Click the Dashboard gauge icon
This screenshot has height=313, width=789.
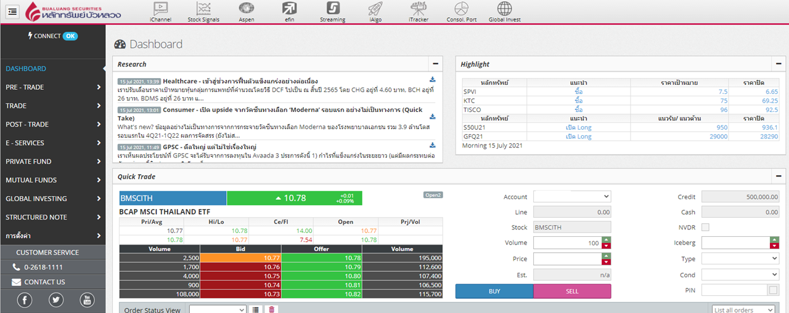[120, 44]
